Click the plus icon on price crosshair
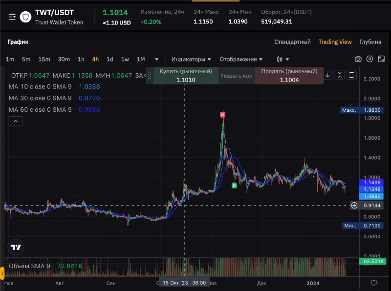This screenshot has height=291, width=391. 354,205
